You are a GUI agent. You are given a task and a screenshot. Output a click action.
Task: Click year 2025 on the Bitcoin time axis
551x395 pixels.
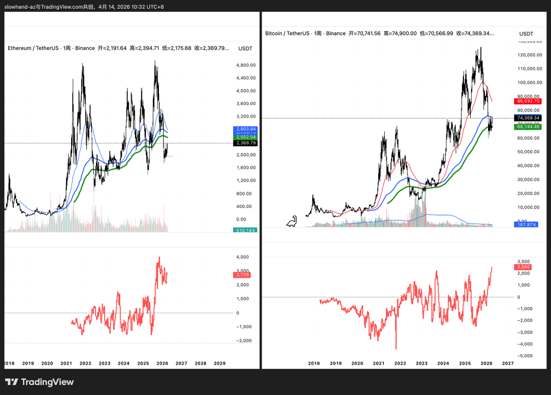pos(465,363)
